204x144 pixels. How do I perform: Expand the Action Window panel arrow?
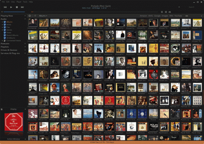pos(25,139)
